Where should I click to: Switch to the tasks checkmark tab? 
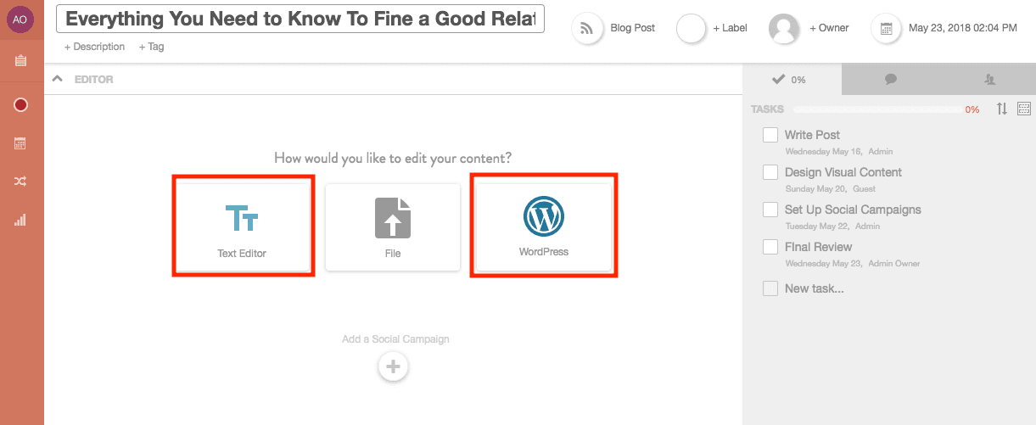pos(791,79)
